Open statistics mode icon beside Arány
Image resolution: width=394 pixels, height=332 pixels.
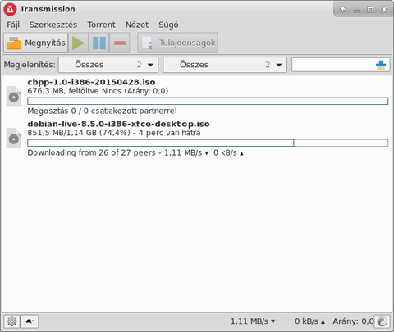383,321
